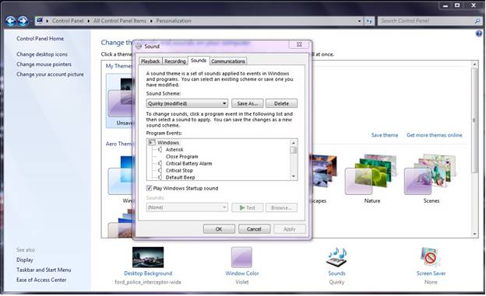This screenshot has height=296, width=486.
Task: Open the Sounds settings icon
Action: [337, 257]
